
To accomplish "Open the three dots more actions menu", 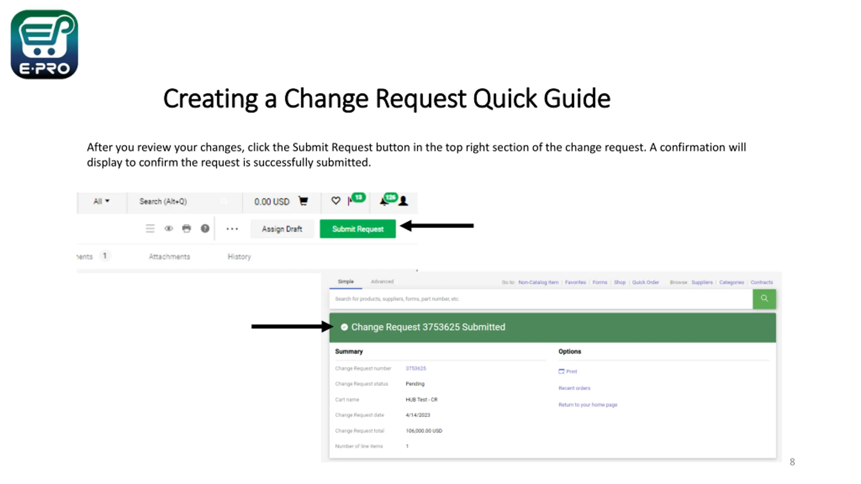I will (x=232, y=229).
